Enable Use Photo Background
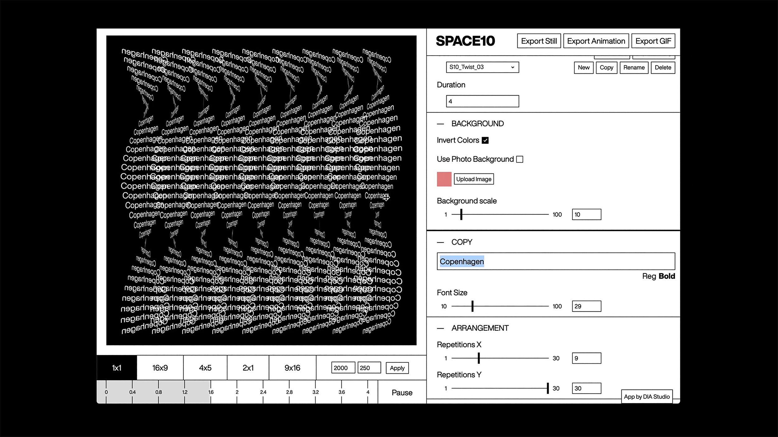This screenshot has height=437, width=778. (520, 159)
